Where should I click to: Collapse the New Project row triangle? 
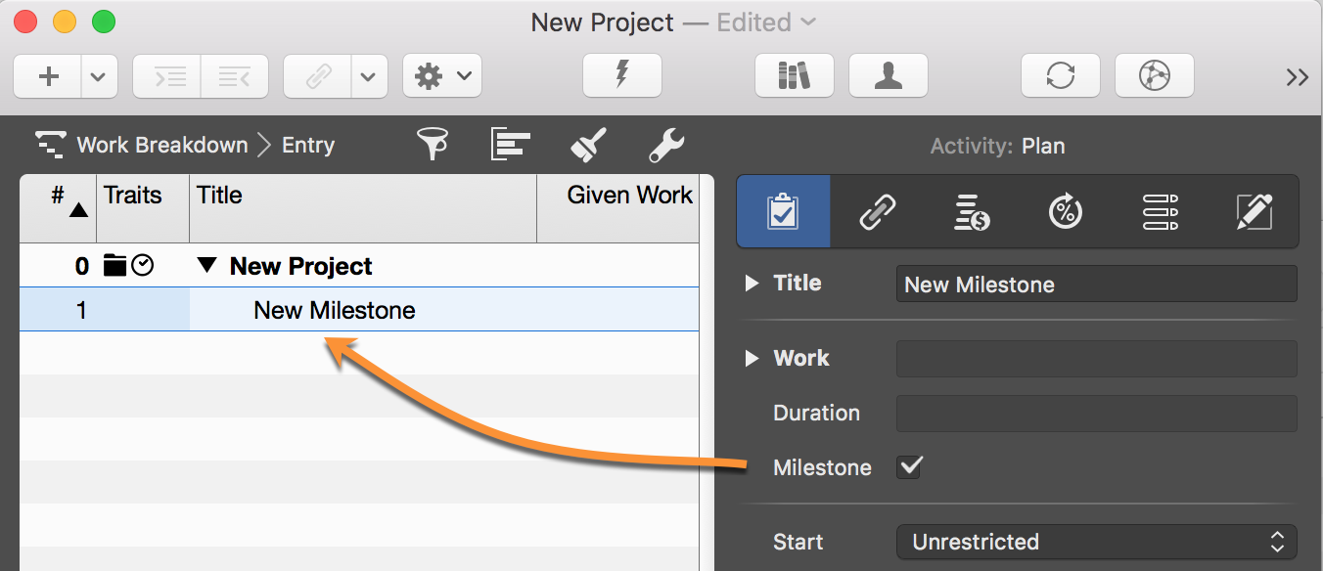pyautogui.click(x=206, y=266)
